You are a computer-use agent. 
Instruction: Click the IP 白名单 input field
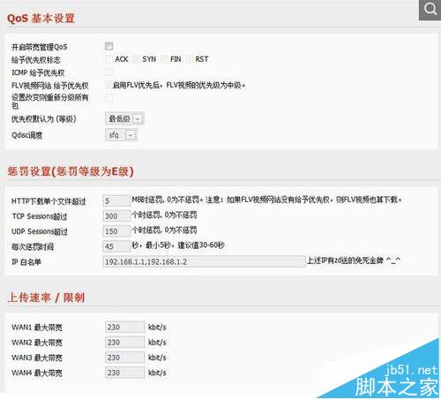(x=205, y=261)
